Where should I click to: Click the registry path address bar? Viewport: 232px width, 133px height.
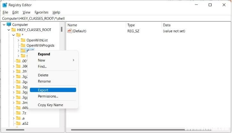point(116,19)
